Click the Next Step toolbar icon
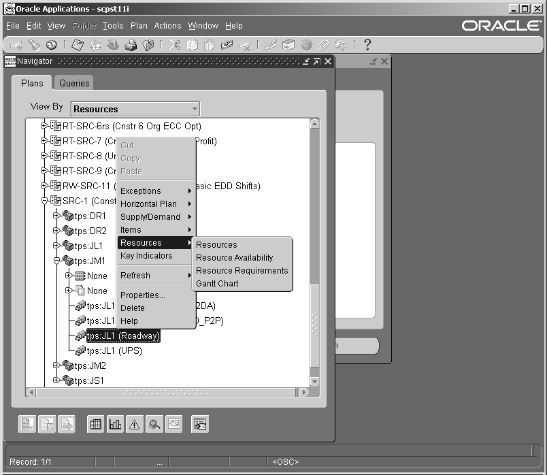 pyautogui.click(x=95, y=45)
